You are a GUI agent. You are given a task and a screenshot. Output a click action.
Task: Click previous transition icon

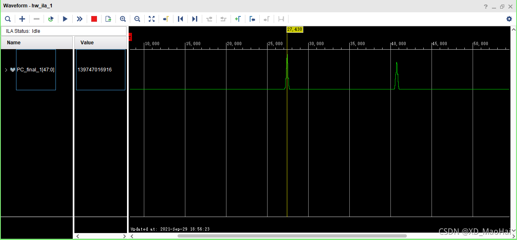(x=209, y=19)
